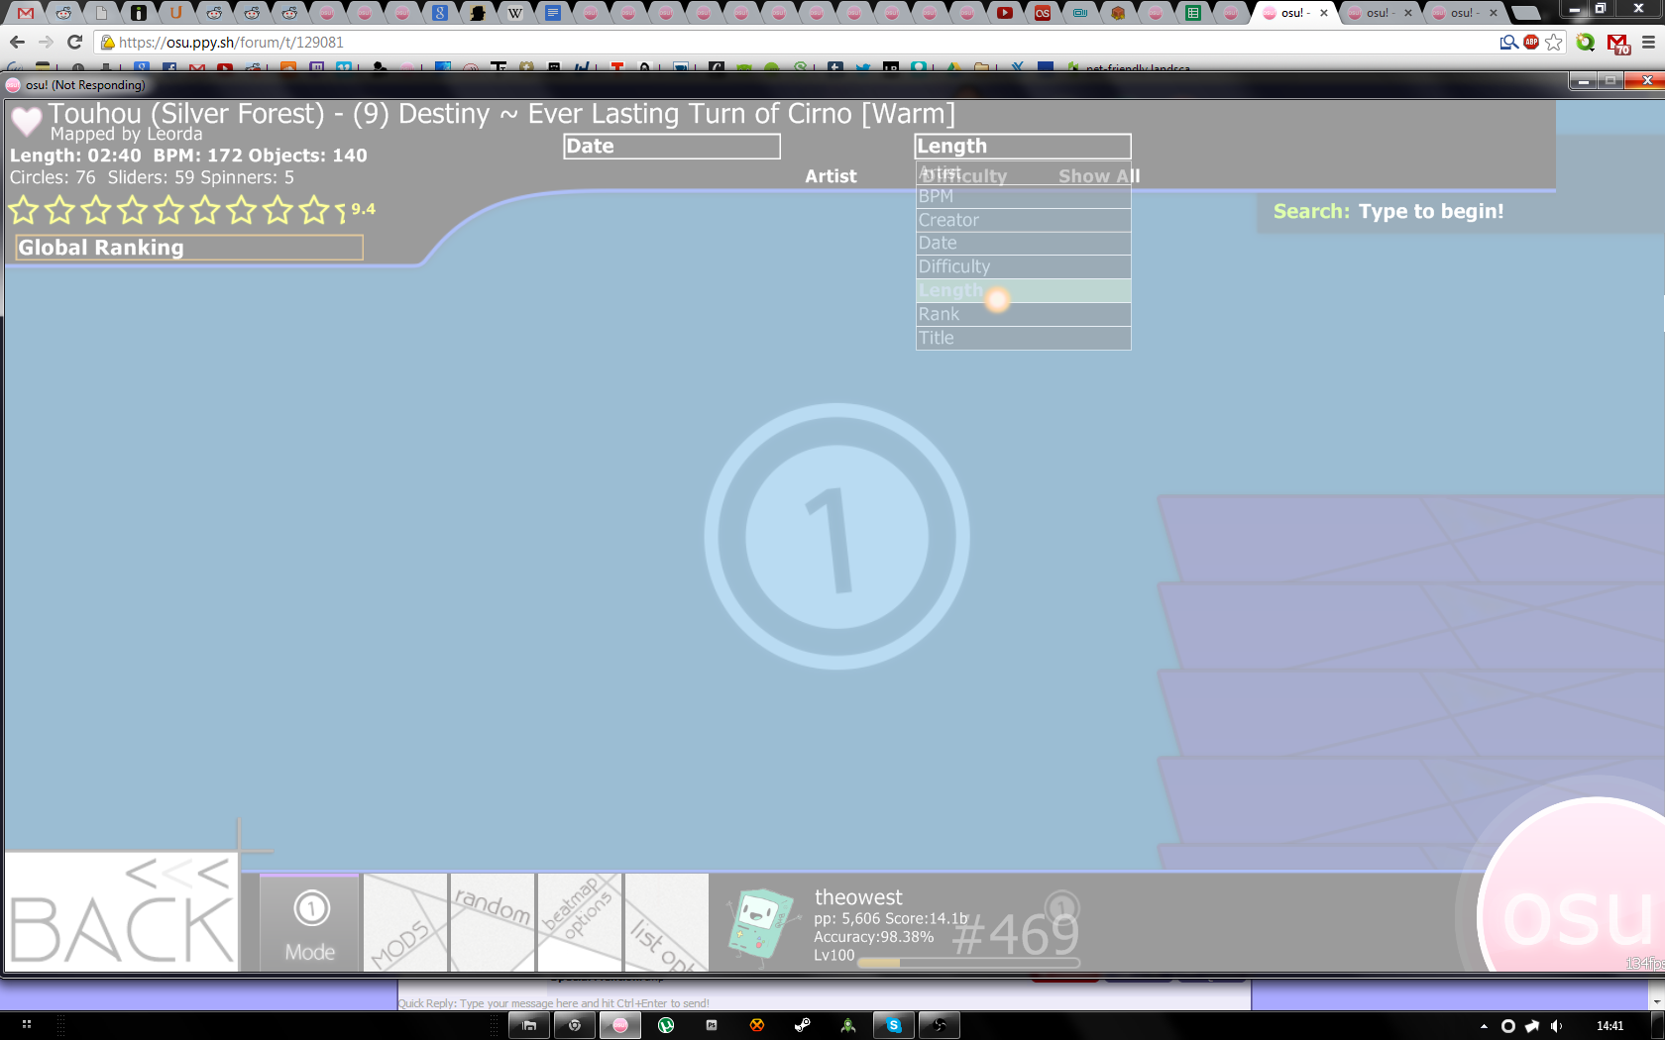
Task: Open the Global Ranking dropdown
Action: tap(189, 248)
